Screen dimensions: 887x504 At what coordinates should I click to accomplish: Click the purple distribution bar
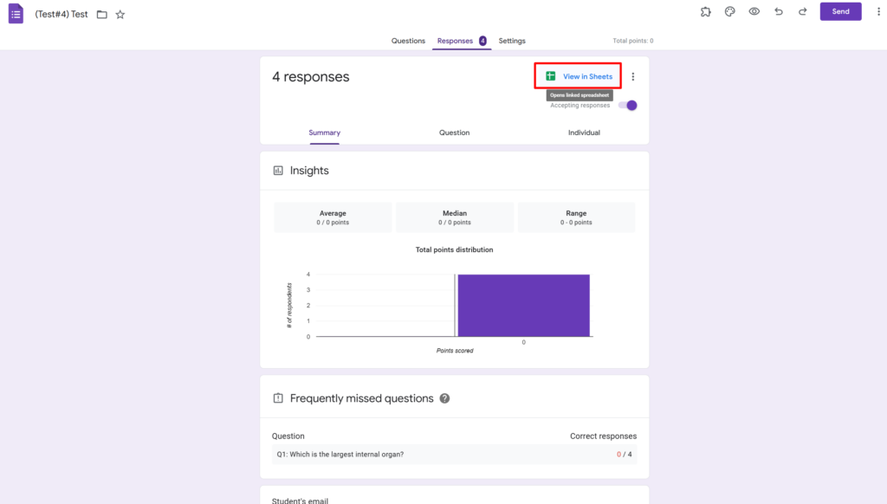tap(523, 306)
